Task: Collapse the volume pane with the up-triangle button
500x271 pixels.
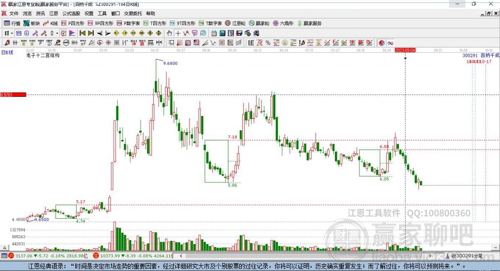Action: (4, 248)
